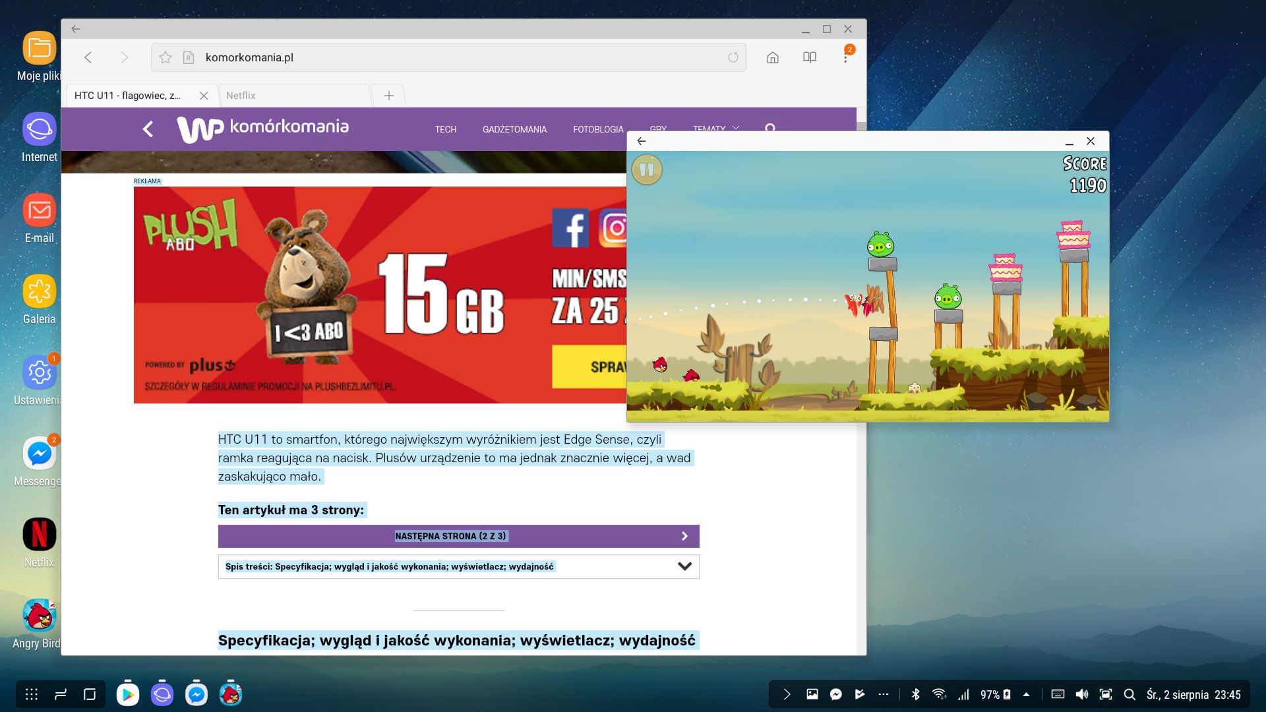Switch to the Netflix tab
1266x712 pixels.
[293, 96]
